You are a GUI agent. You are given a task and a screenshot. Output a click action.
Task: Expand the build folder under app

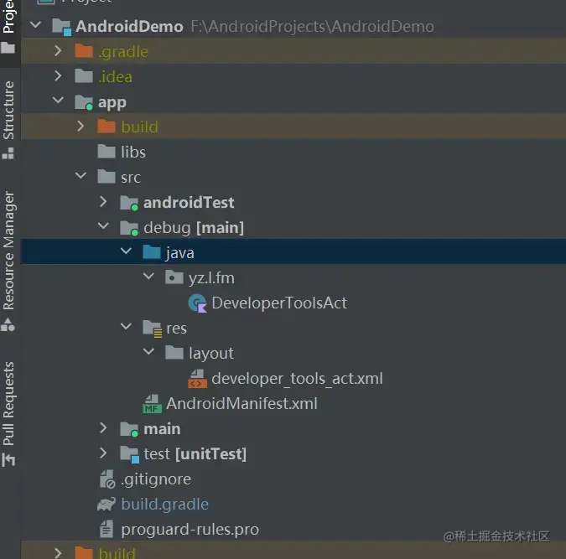(x=80, y=127)
